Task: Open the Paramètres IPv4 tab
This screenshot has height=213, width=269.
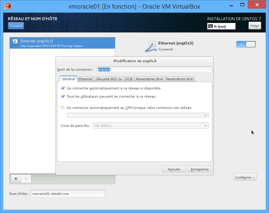Action: coord(149,79)
